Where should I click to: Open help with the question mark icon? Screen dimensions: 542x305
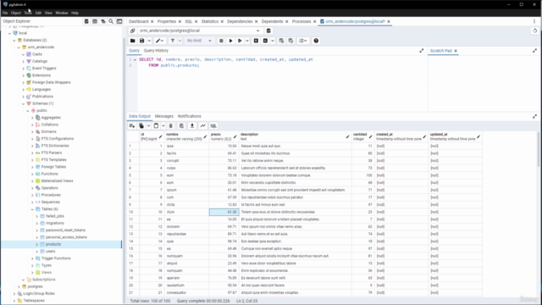(x=316, y=41)
